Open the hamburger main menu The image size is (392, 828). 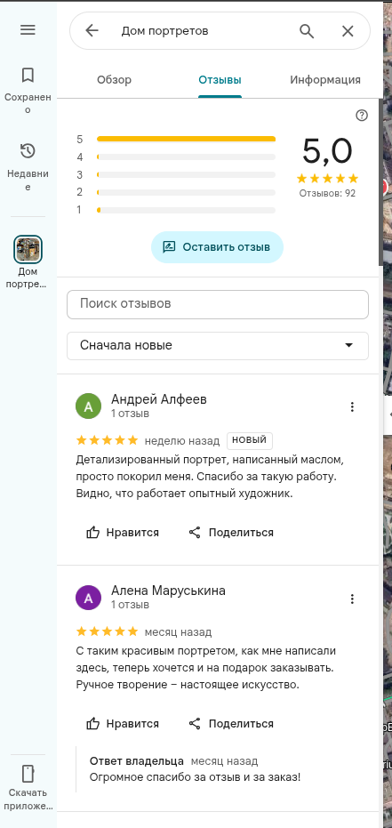click(x=28, y=30)
